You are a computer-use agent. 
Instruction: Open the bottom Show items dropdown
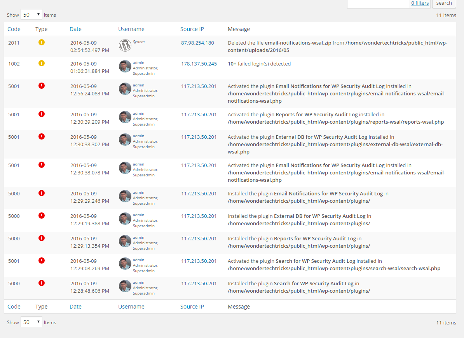pyautogui.click(x=31, y=322)
